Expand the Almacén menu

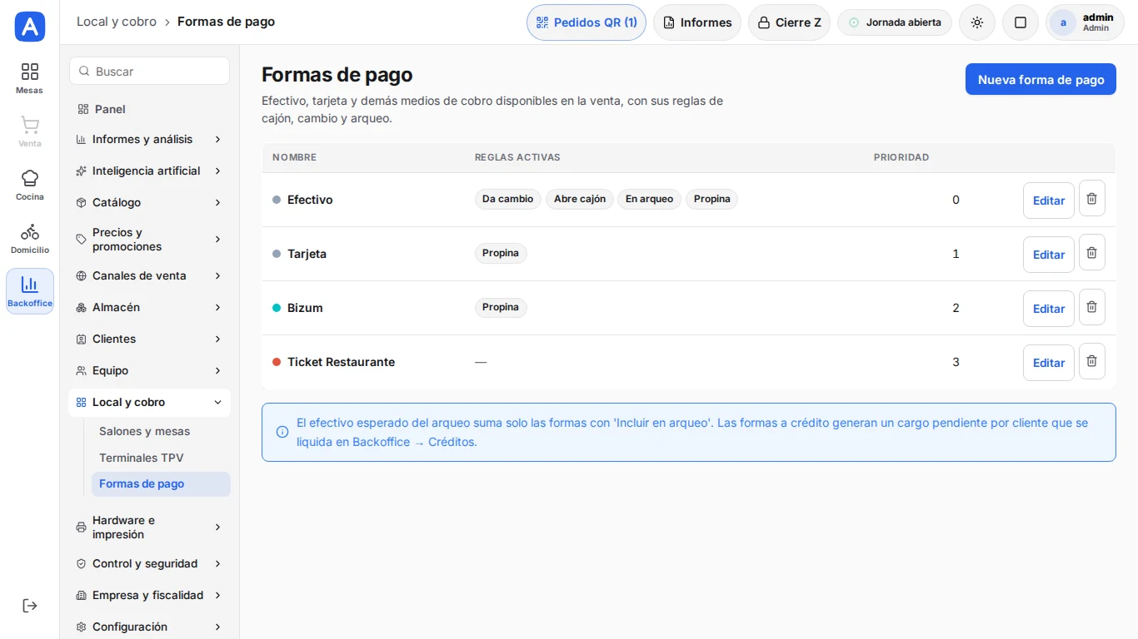[149, 307]
